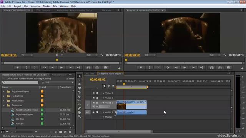Click Source monitor Mark In button
Image resolution: width=246 pixels, height=138 pixels.
26,67
